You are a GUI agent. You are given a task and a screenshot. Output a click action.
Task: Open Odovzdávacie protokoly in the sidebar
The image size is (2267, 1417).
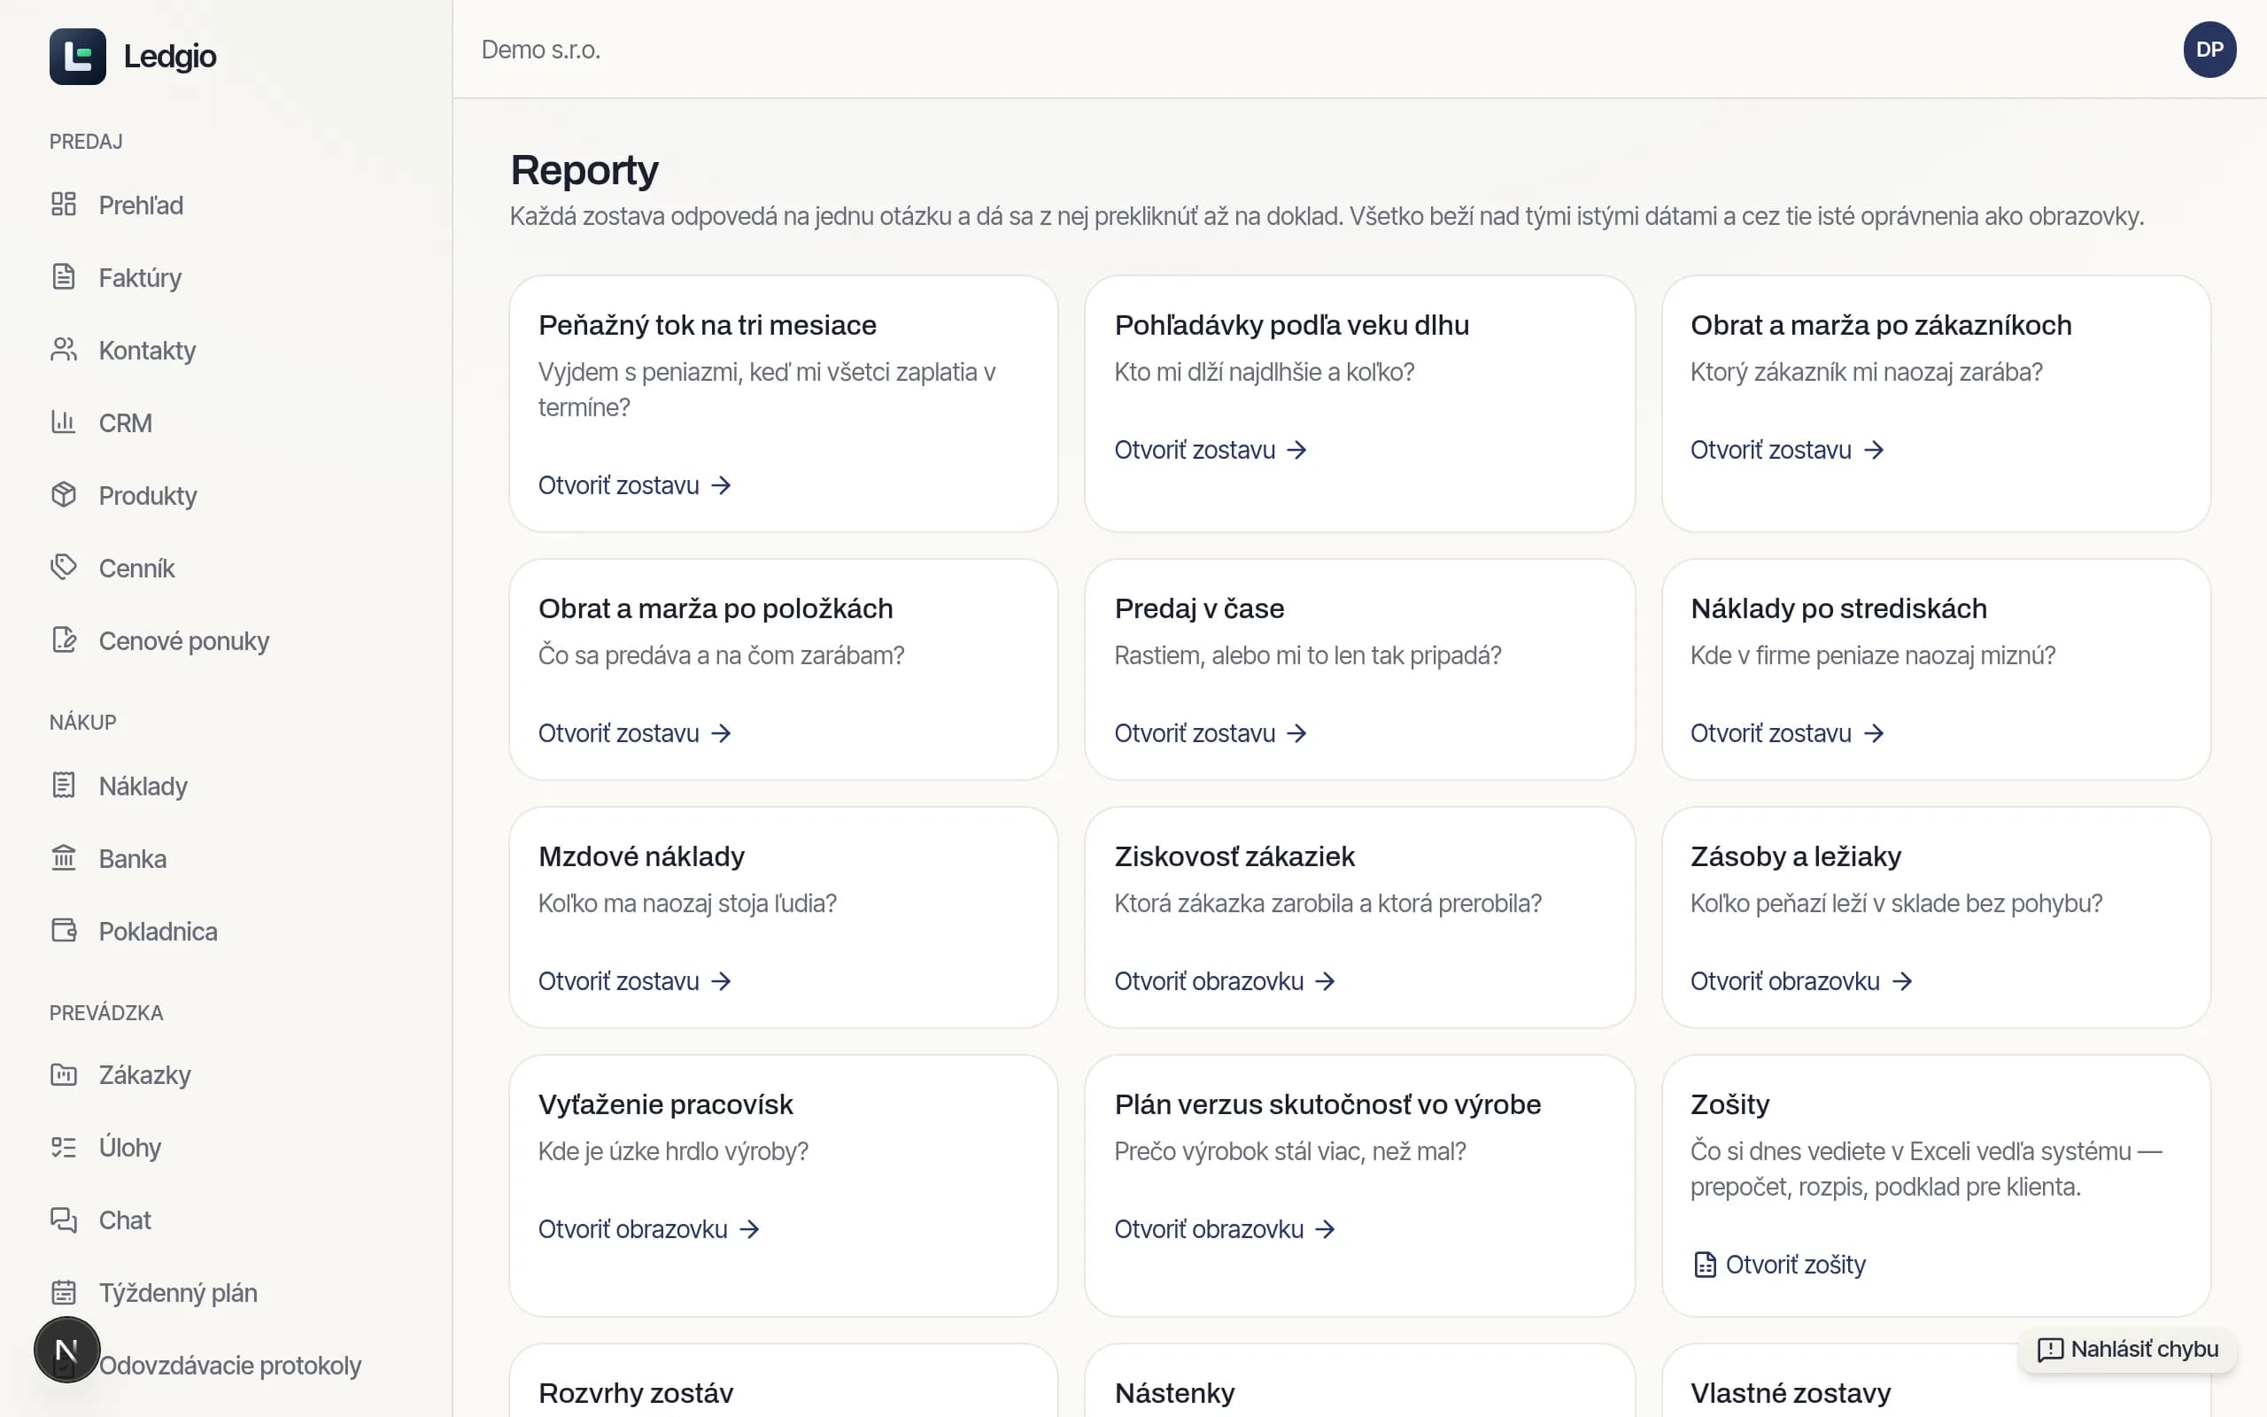pyautogui.click(x=229, y=1366)
